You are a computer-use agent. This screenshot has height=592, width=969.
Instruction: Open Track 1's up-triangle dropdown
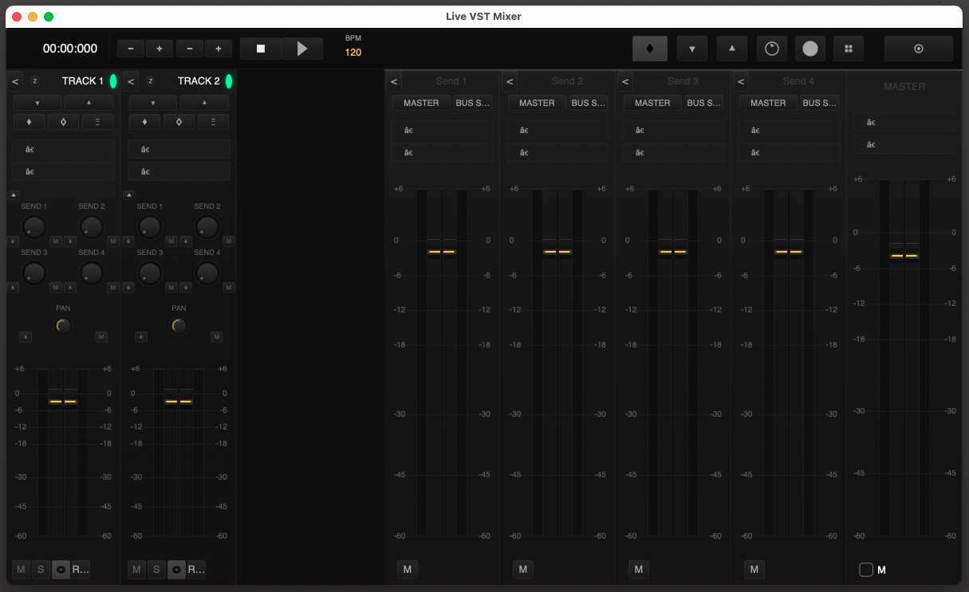point(89,103)
